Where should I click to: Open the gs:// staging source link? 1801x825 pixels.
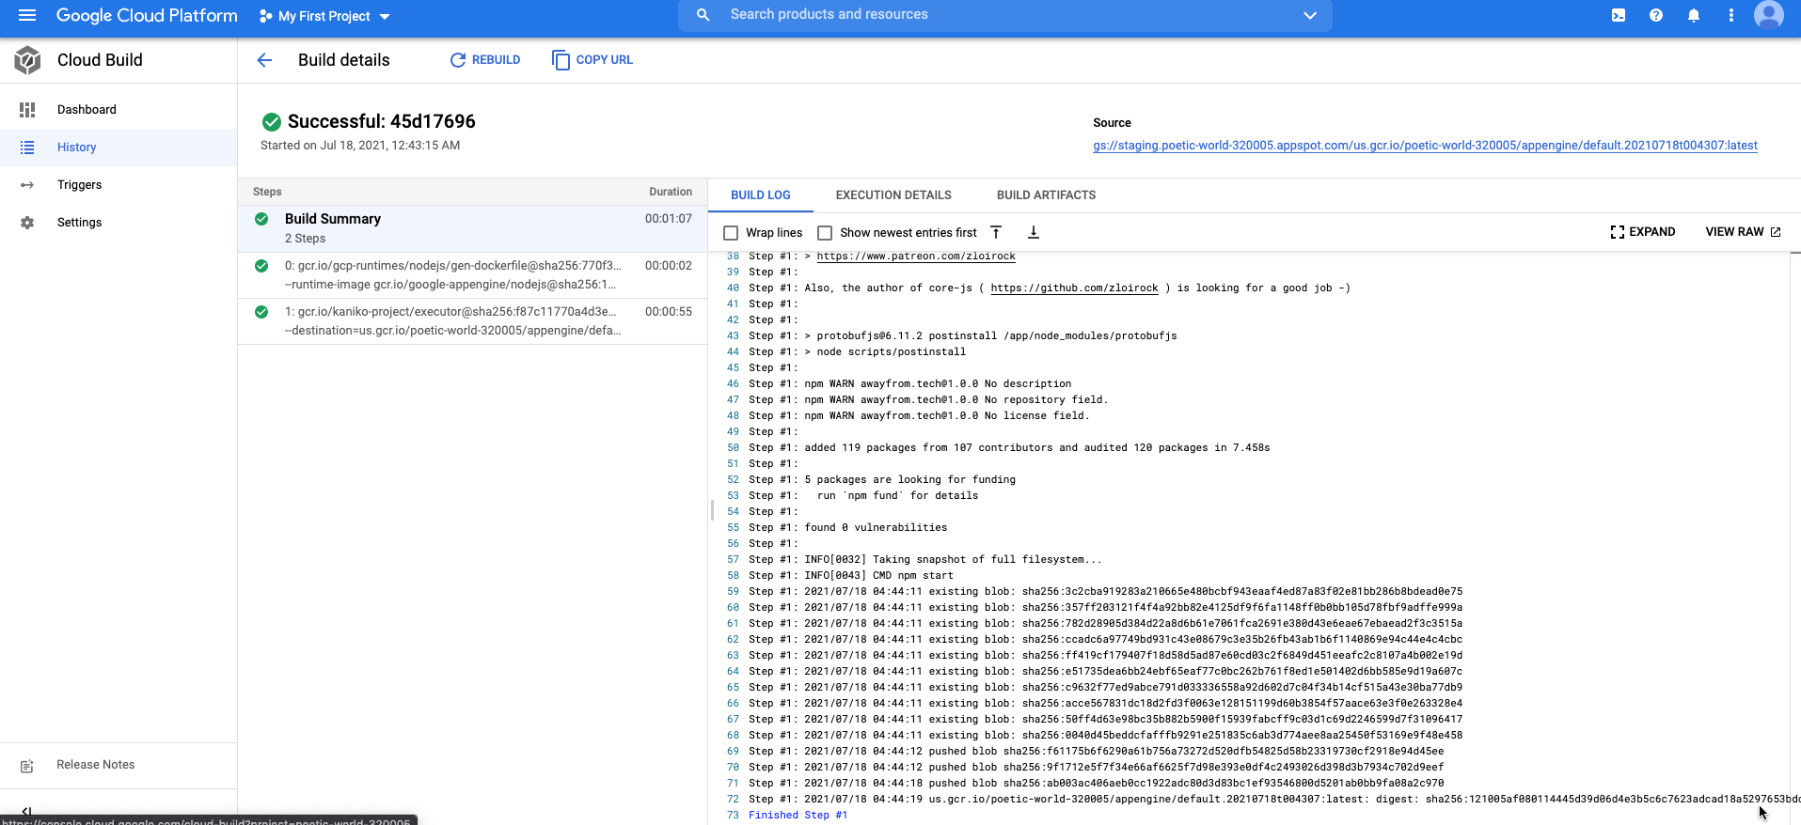click(x=1425, y=146)
